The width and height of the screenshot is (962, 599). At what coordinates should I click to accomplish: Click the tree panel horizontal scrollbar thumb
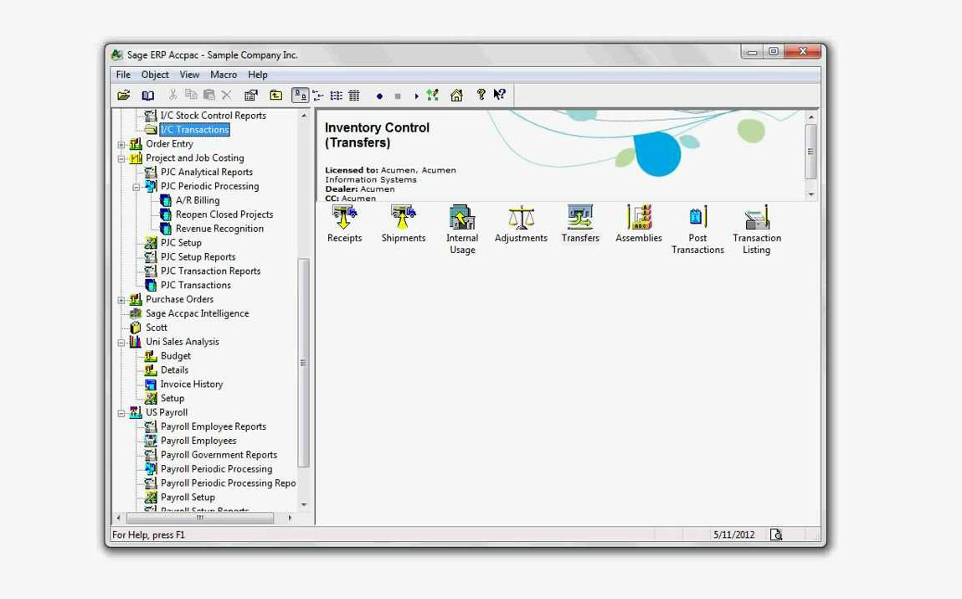(x=200, y=518)
